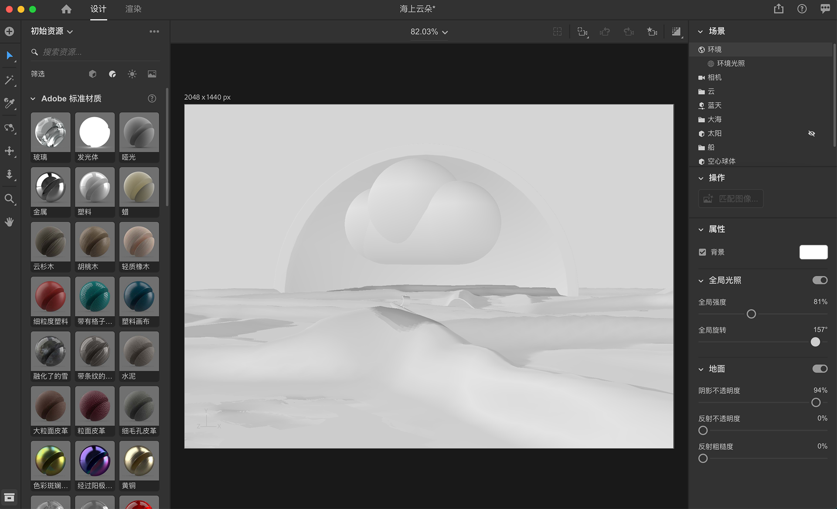The image size is (837, 509).
Task: Open the assets panel more options dots
Action: [154, 31]
